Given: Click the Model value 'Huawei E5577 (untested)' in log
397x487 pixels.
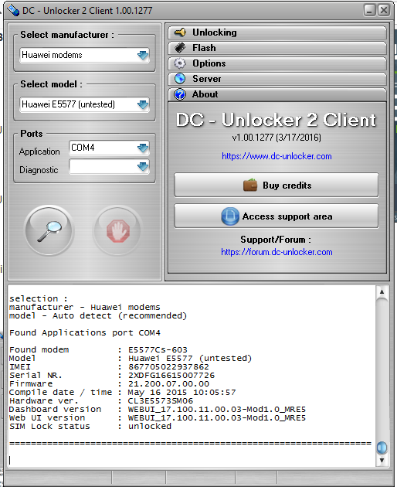Looking at the screenshot, I should (190, 358).
